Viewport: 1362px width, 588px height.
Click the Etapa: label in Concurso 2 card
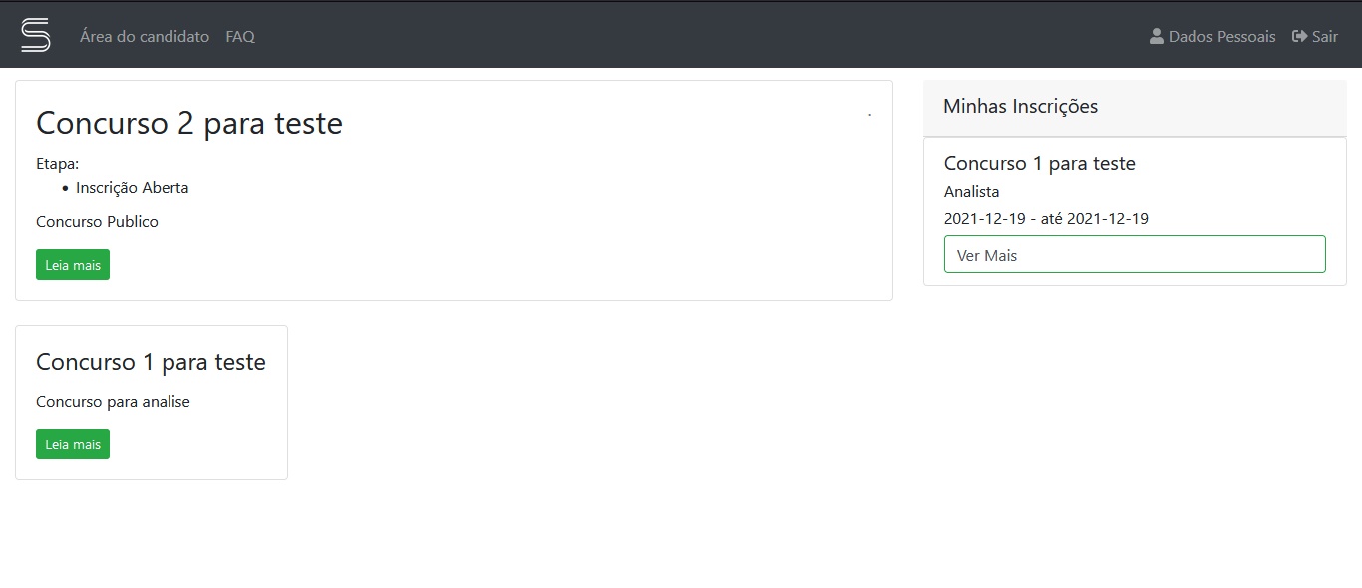tap(57, 163)
